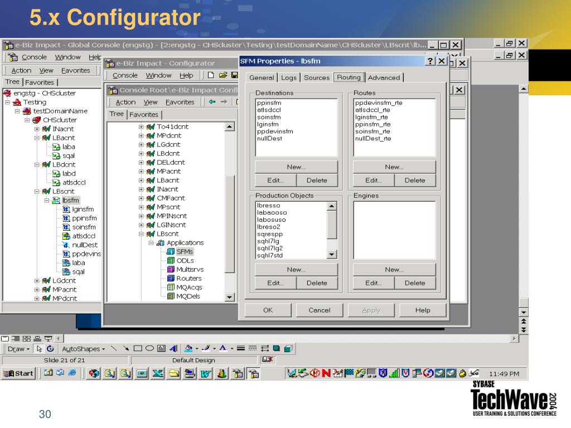Open Font Color dropdown arrow
The height and width of the screenshot is (428, 571).
click(x=232, y=349)
